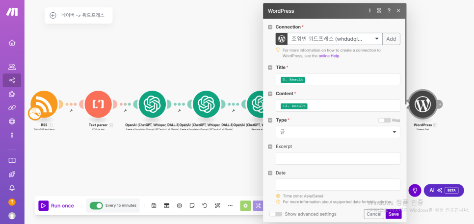
Task: Click the lightbulb explain button
Action: click(415, 191)
